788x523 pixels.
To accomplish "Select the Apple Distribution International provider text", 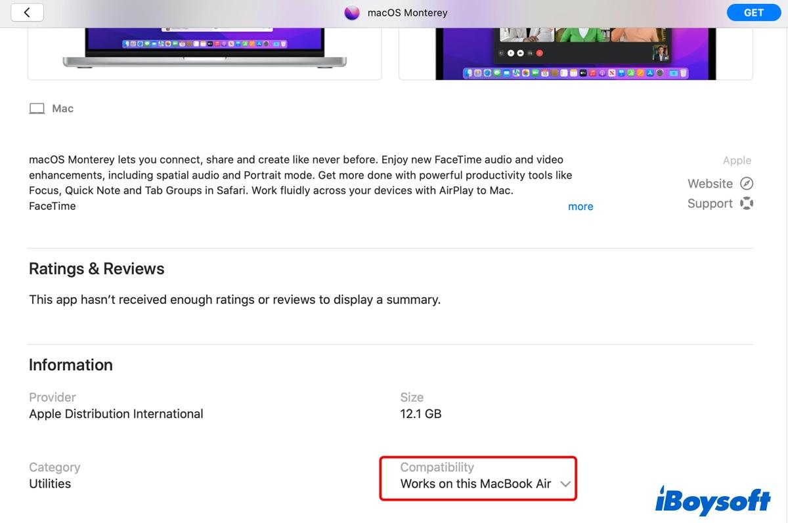I will point(116,414).
